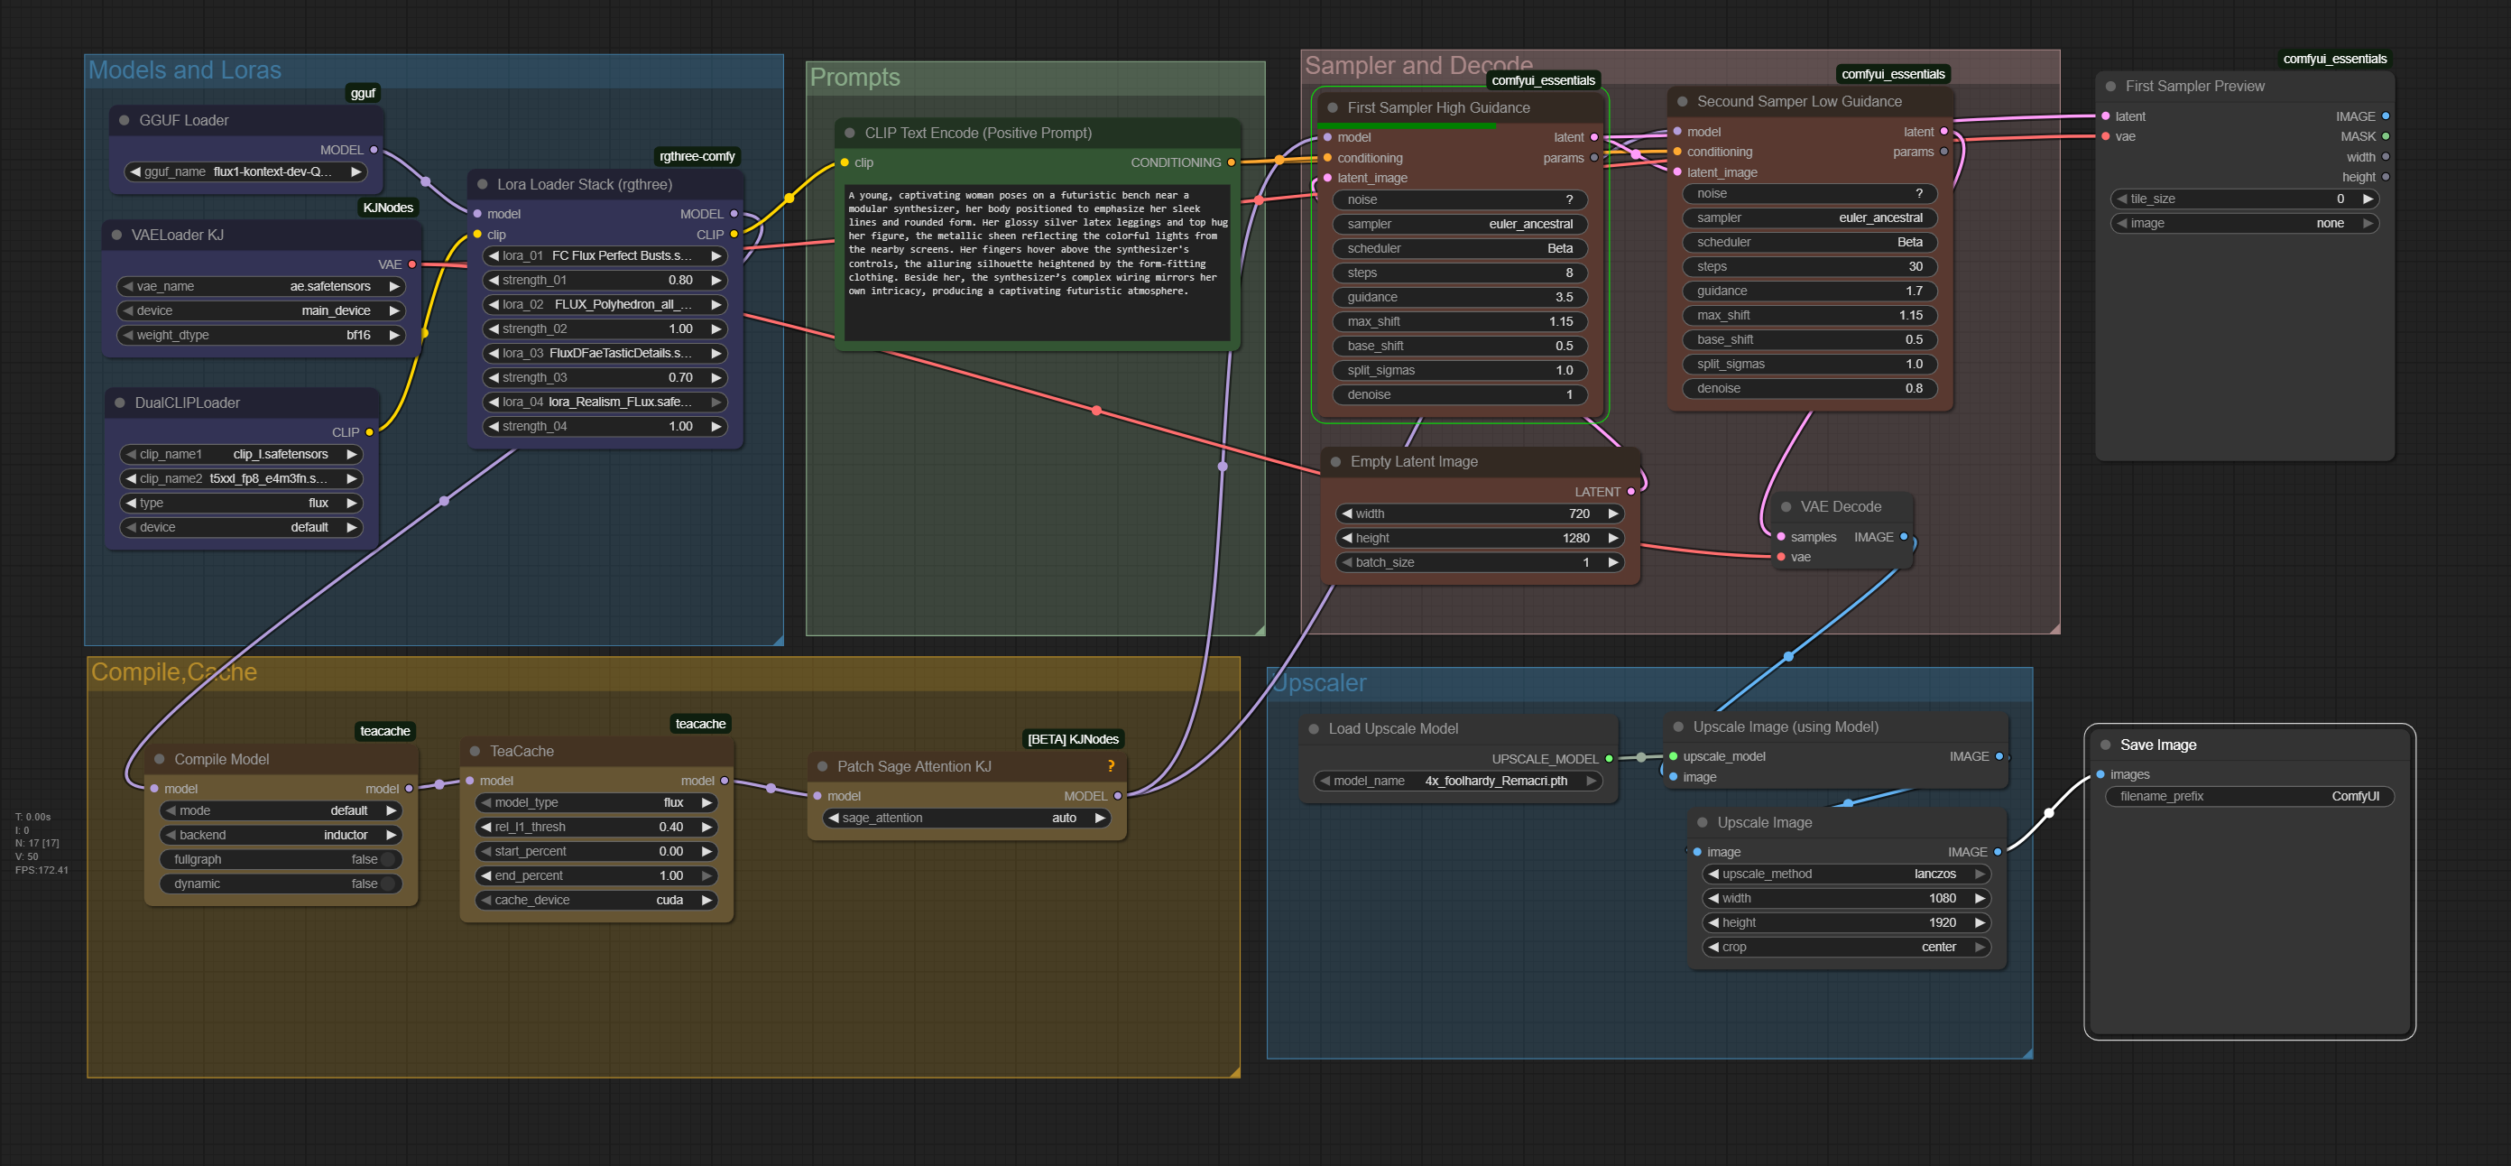The image size is (2511, 1166).
Task: Collapse the TeaCache node using its title dot
Action: (x=475, y=751)
